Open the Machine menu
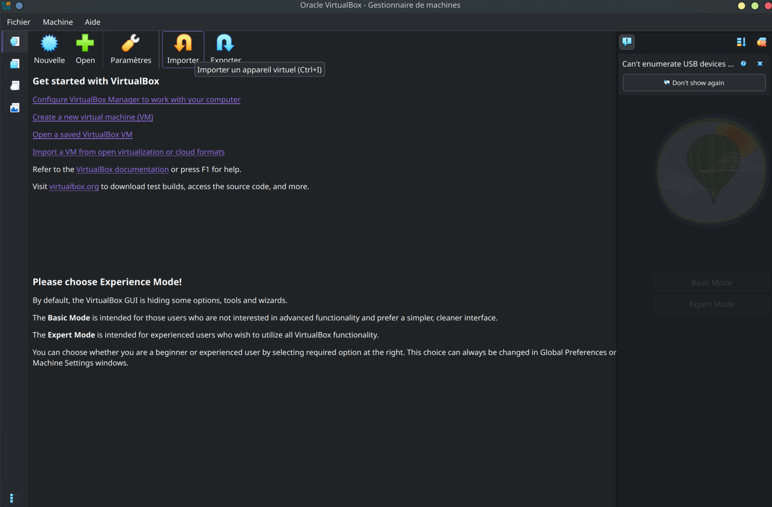772x507 pixels. tap(58, 22)
